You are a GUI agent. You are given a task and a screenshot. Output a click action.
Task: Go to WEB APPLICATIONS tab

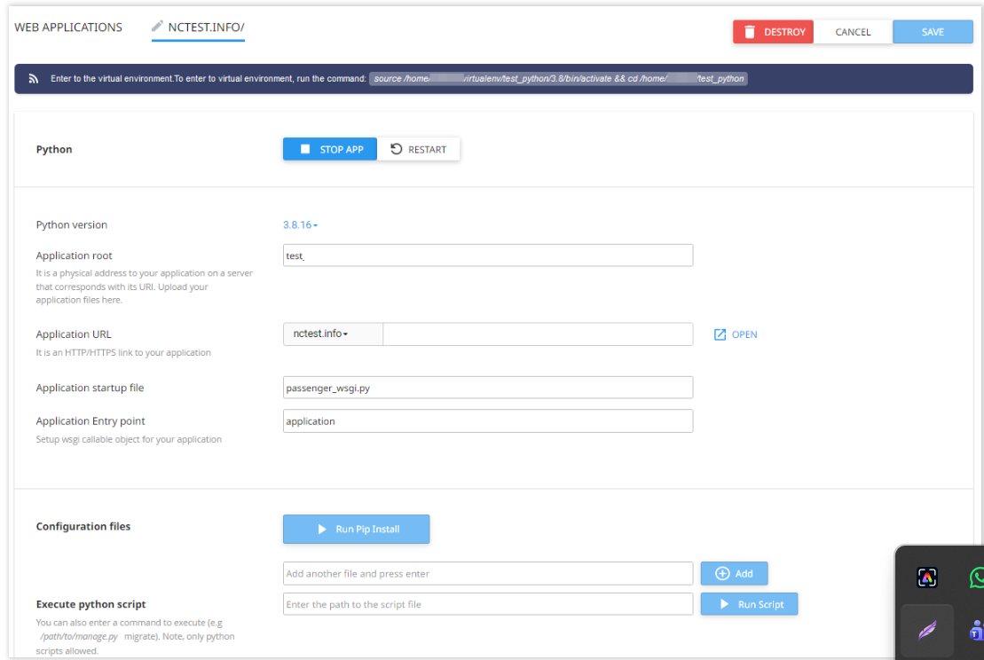coord(68,27)
